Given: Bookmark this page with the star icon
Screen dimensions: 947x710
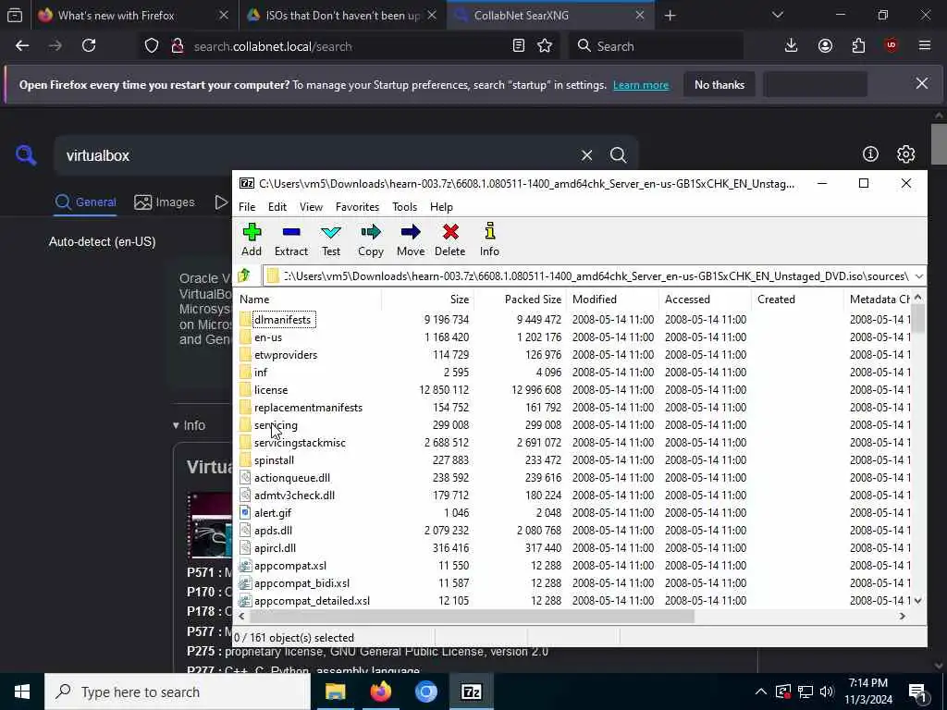Looking at the screenshot, I should point(545,46).
